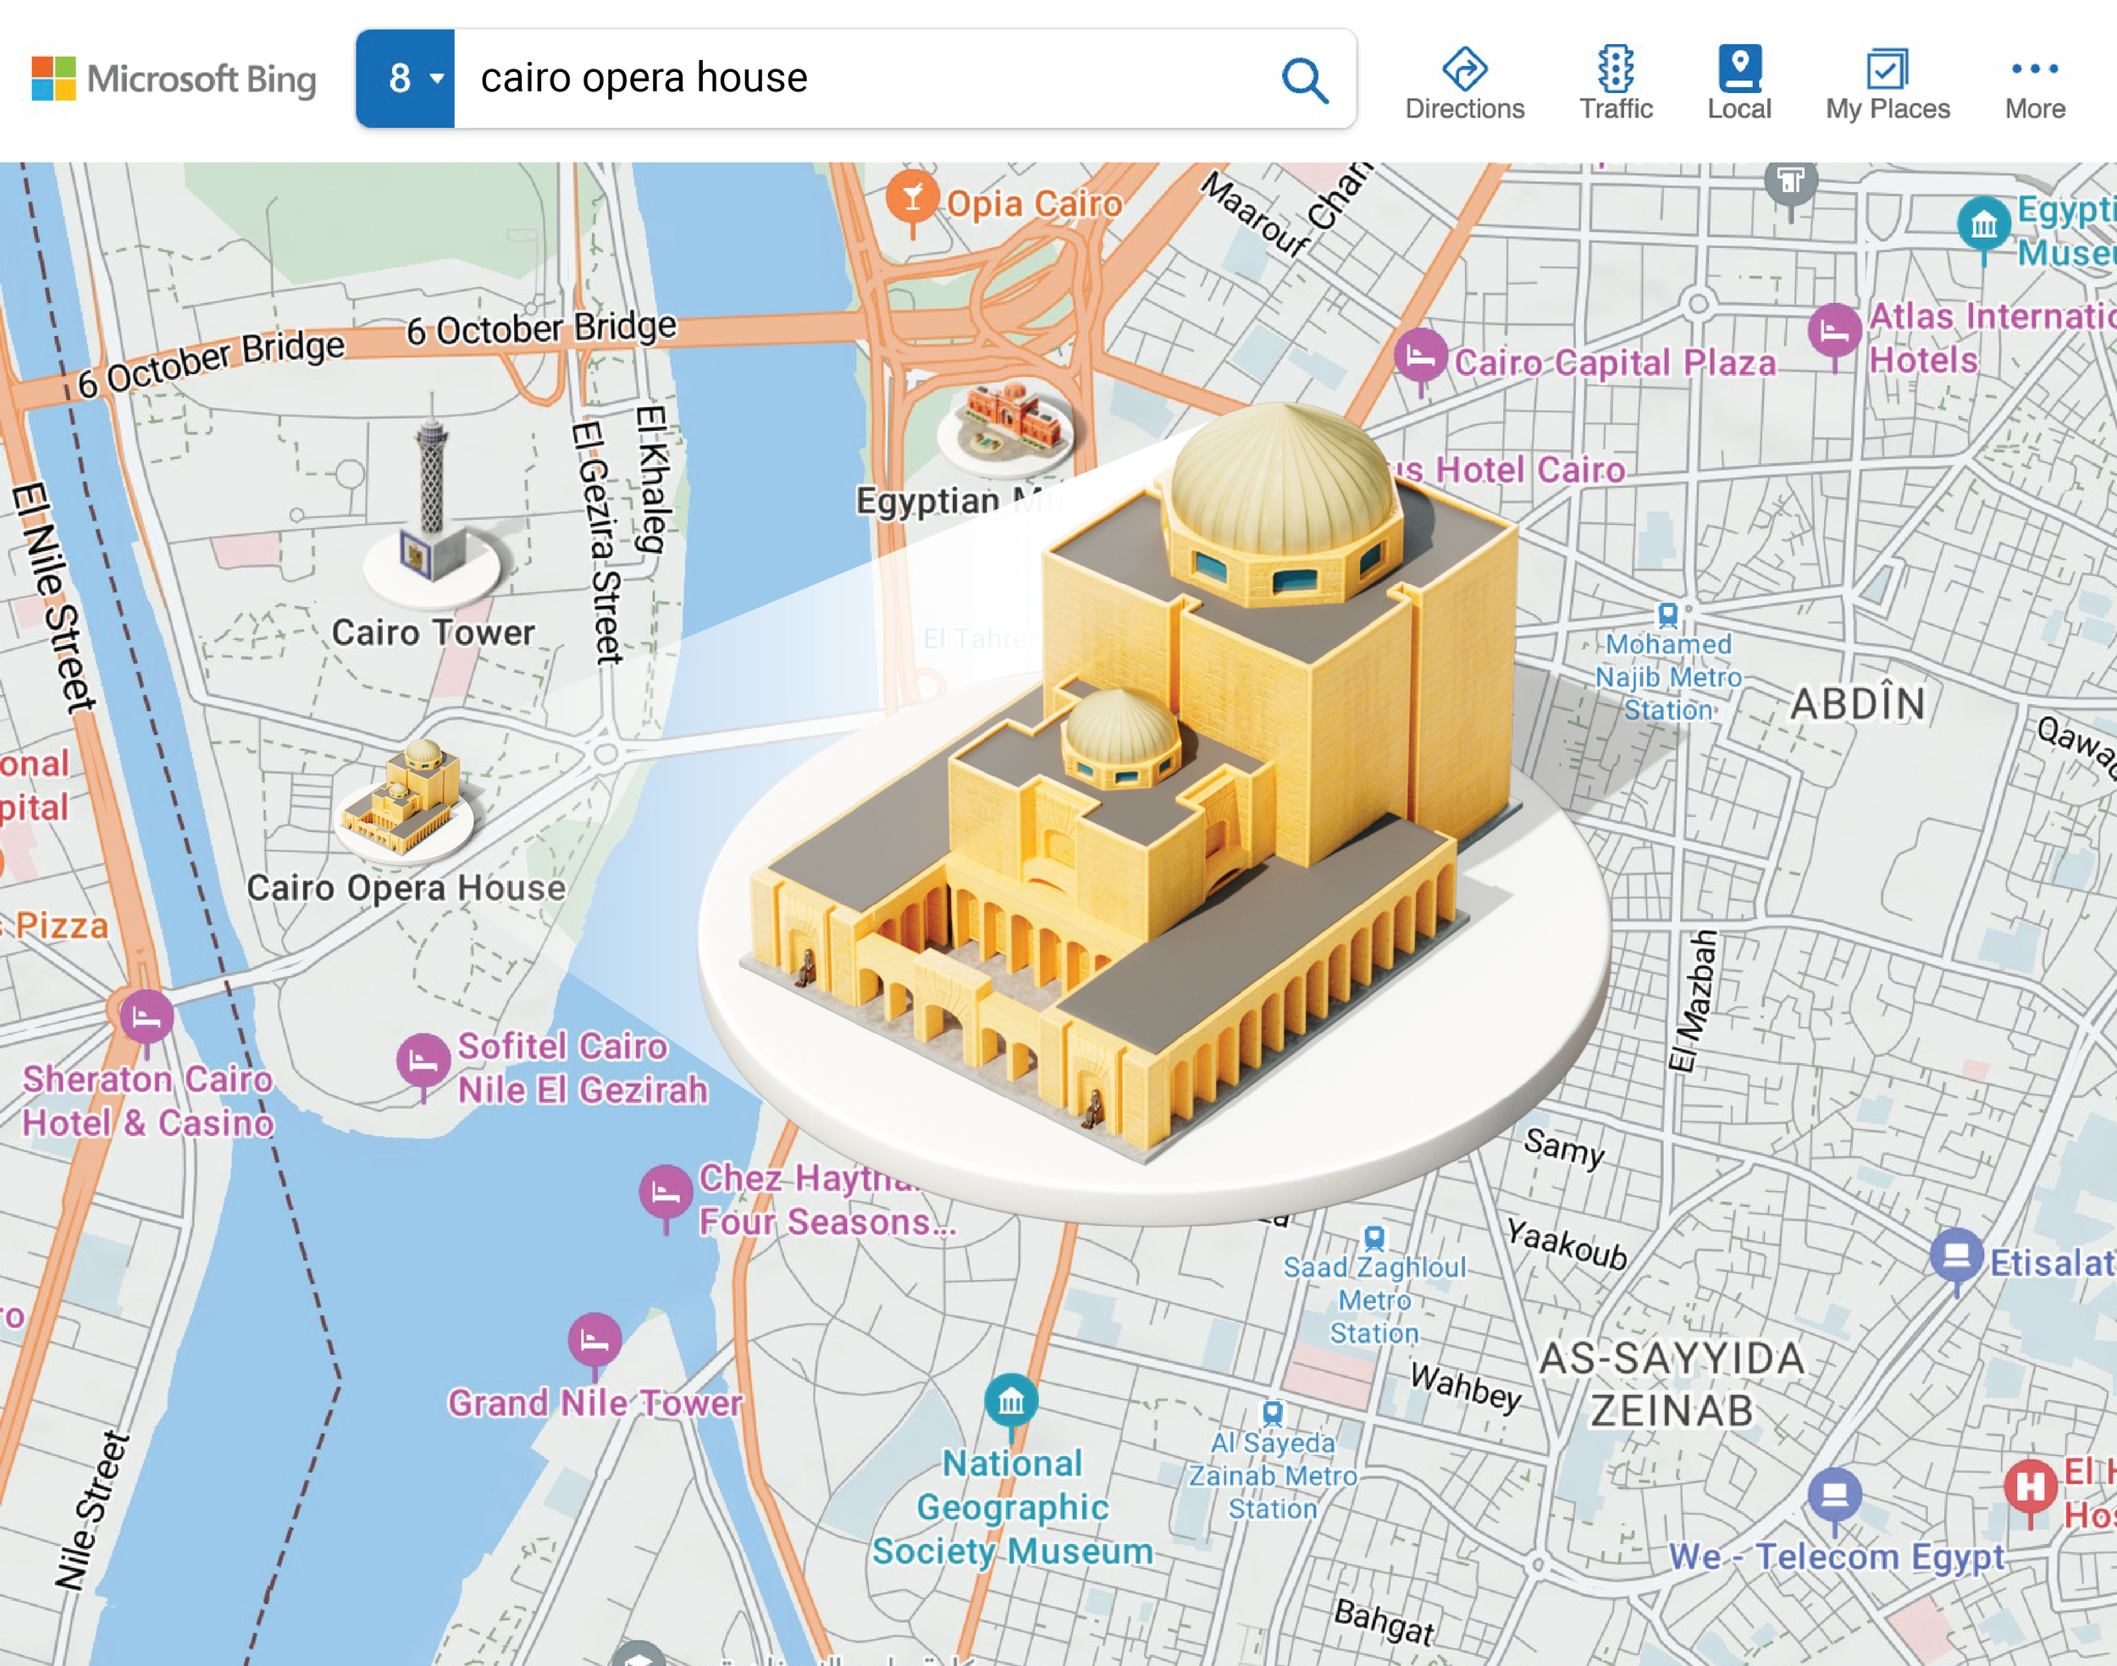Viewport: 2117px width, 1666px height.
Task: Click the National Geographic Society Museum label
Action: (x=1013, y=1508)
